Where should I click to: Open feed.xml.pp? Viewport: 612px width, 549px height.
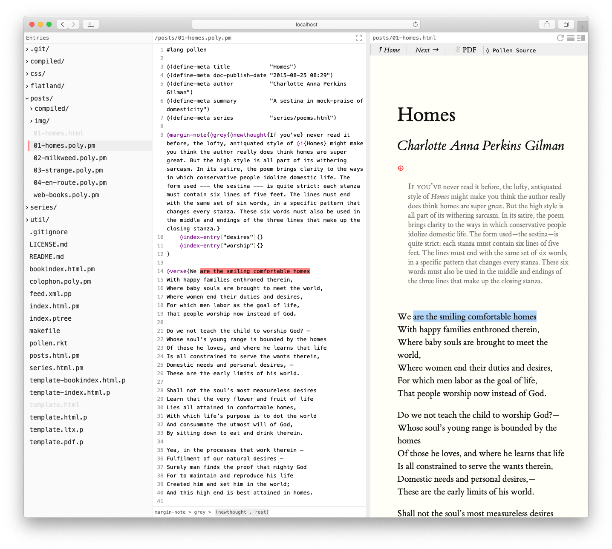click(50, 294)
